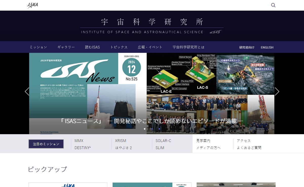The width and height of the screenshot is (304, 187).
Task: Click the small ISAS logo beside the banner subtitle
Action: [x=216, y=32]
